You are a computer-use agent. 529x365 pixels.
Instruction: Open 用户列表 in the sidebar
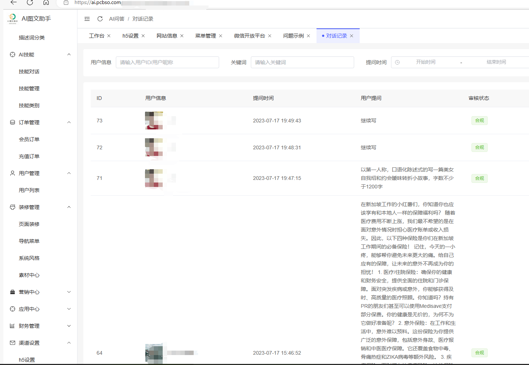coord(29,190)
